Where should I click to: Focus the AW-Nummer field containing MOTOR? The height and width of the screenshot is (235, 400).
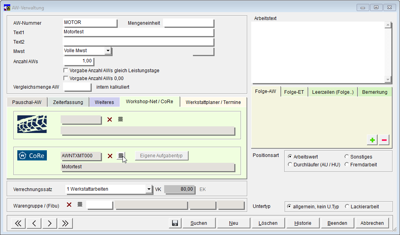point(90,23)
